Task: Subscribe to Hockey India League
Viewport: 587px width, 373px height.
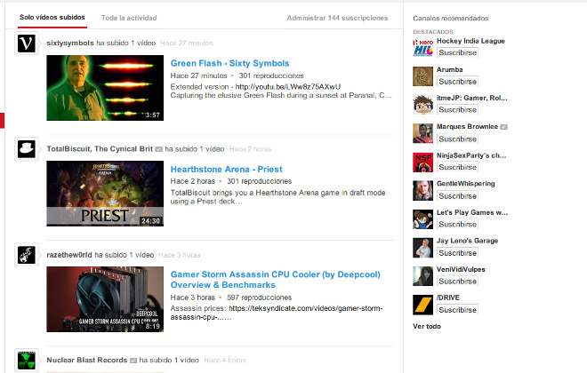Action: click(457, 52)
